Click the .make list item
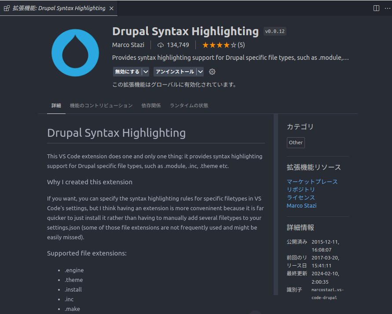Screen dimensions: 392x314 [x=72, y=309]
